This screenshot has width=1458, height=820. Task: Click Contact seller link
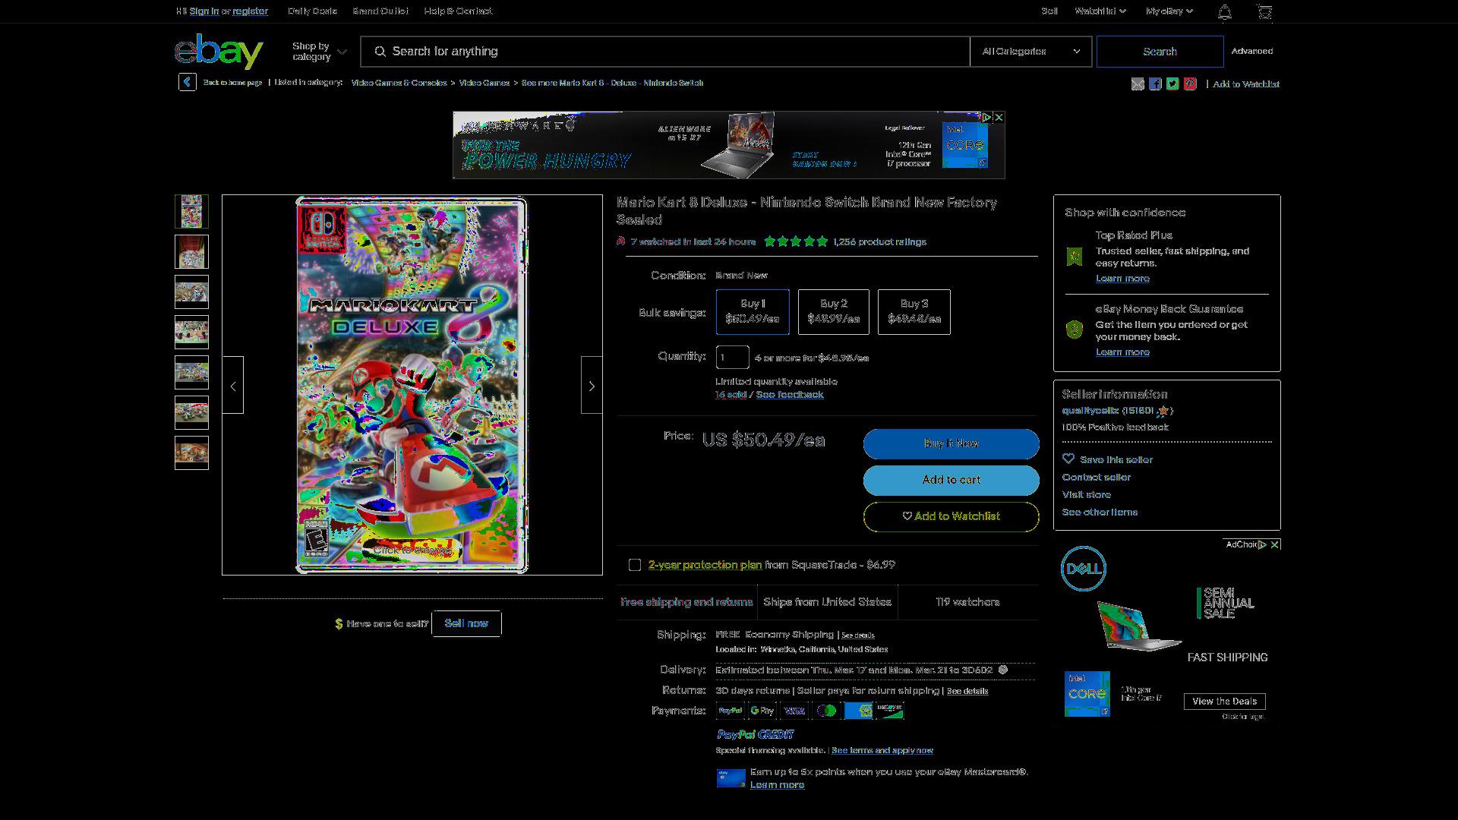click(x=1096, y=477)
